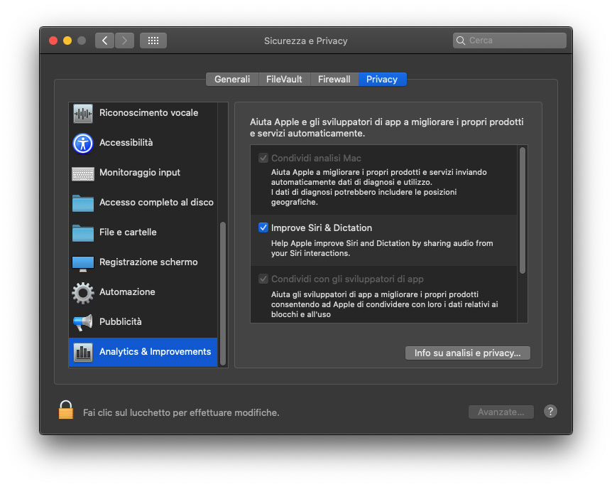Click the padlock to allow changes
Viewport: 612px width, 487px height.
tap(65, 410)
